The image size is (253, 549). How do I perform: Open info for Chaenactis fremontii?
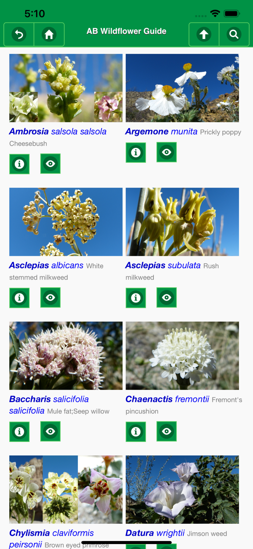tap(136, 432)
